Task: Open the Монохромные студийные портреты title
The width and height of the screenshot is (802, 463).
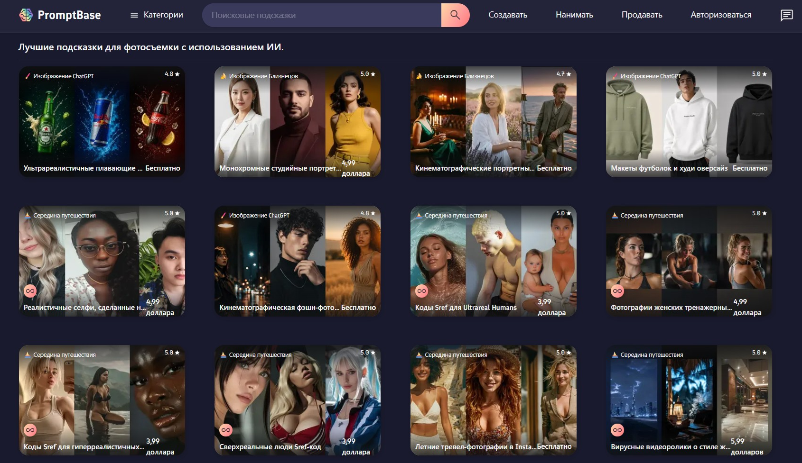Action: pos(280,168)
